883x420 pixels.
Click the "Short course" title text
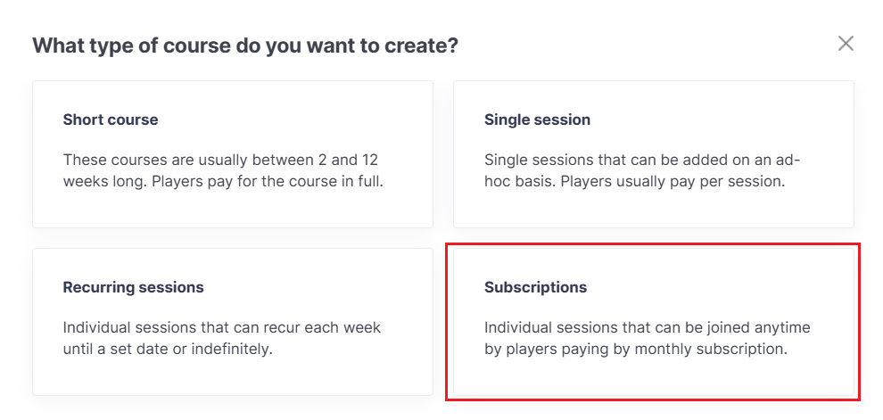point(111,119)
